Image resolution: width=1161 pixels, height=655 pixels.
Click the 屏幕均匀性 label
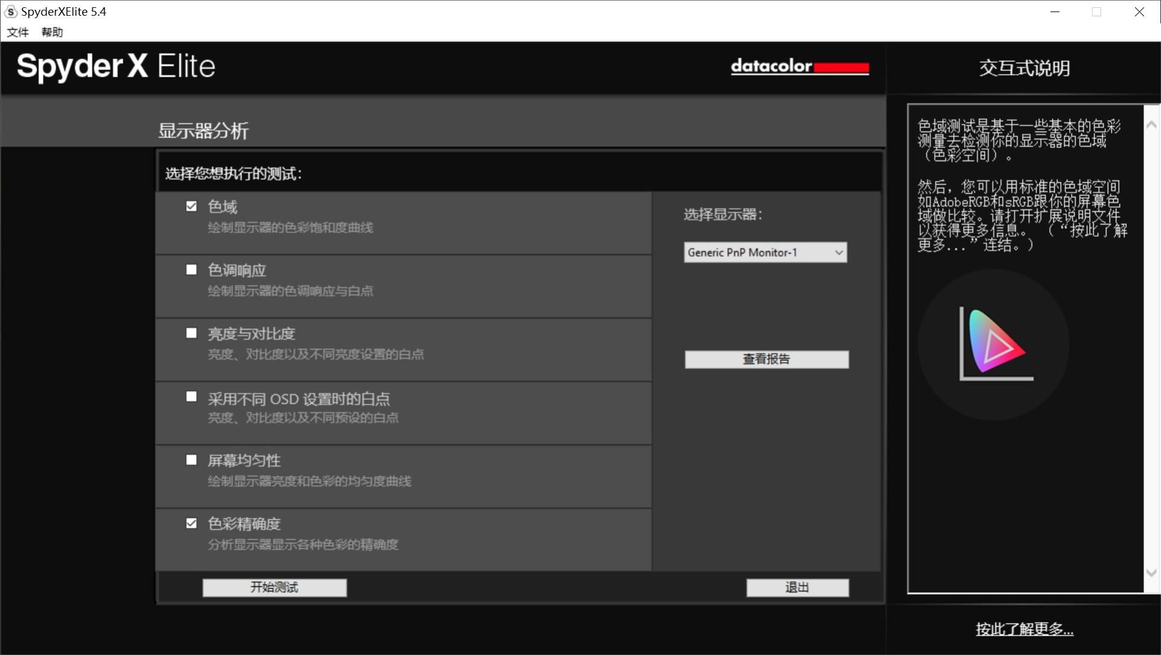pos(244,460)
